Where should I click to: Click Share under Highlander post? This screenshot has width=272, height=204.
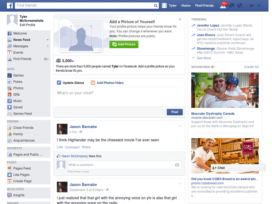pyautogui.click(x=86, y=147)
